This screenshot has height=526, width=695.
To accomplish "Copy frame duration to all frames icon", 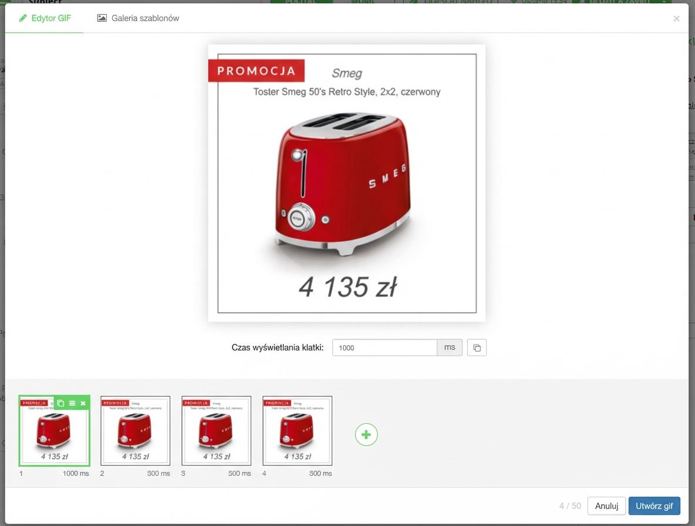I will pos(477,348).
